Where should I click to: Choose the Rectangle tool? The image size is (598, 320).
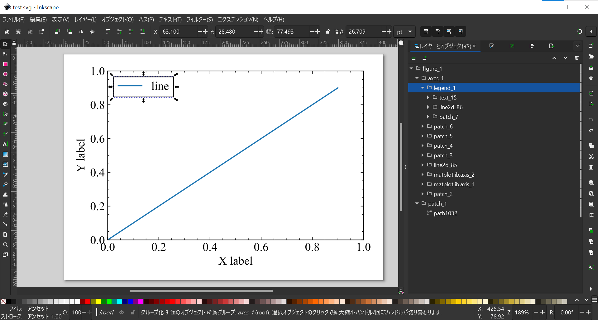tap(5, 64)
